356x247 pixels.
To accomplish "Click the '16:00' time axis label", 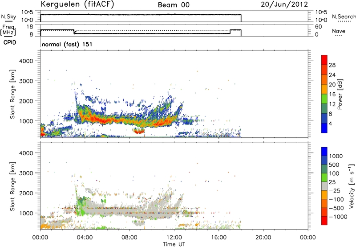I will [218, 238].
